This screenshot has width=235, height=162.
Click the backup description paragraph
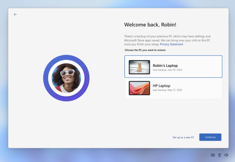coord(168,40)
